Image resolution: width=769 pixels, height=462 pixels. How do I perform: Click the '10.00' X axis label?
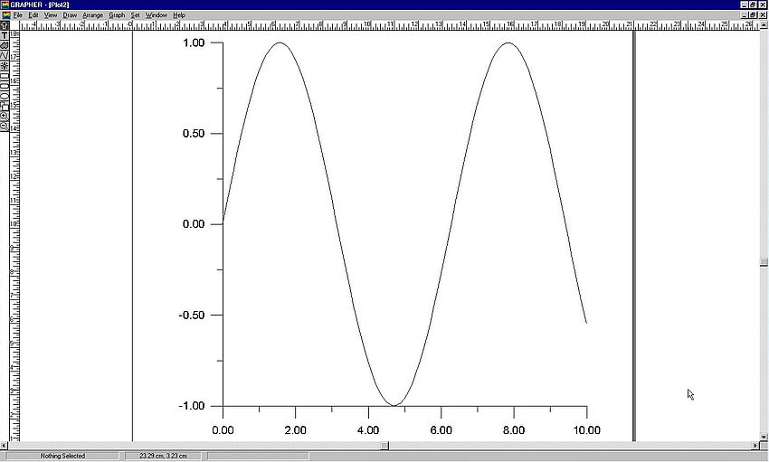(x=586, y=430)
